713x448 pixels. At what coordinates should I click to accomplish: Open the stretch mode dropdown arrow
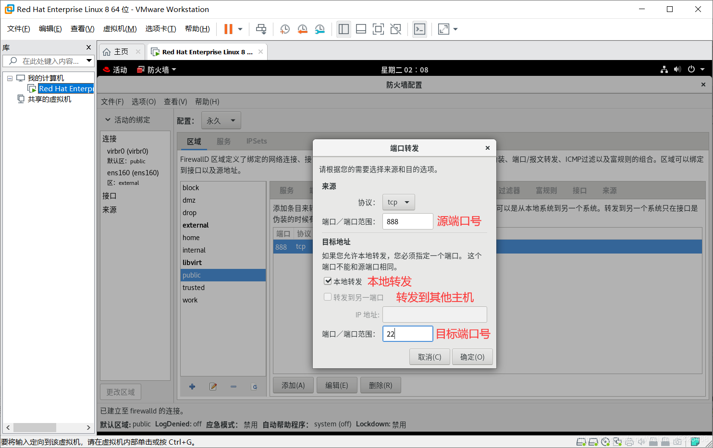click(x=455, y=29)
